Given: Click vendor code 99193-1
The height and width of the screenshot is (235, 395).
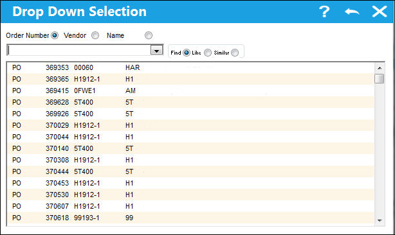Looking at the screenshot, I should [87, 218].
